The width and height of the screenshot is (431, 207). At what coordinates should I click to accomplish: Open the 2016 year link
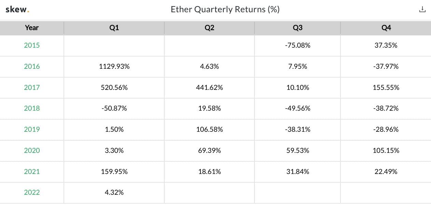click(x=32, y=66)
